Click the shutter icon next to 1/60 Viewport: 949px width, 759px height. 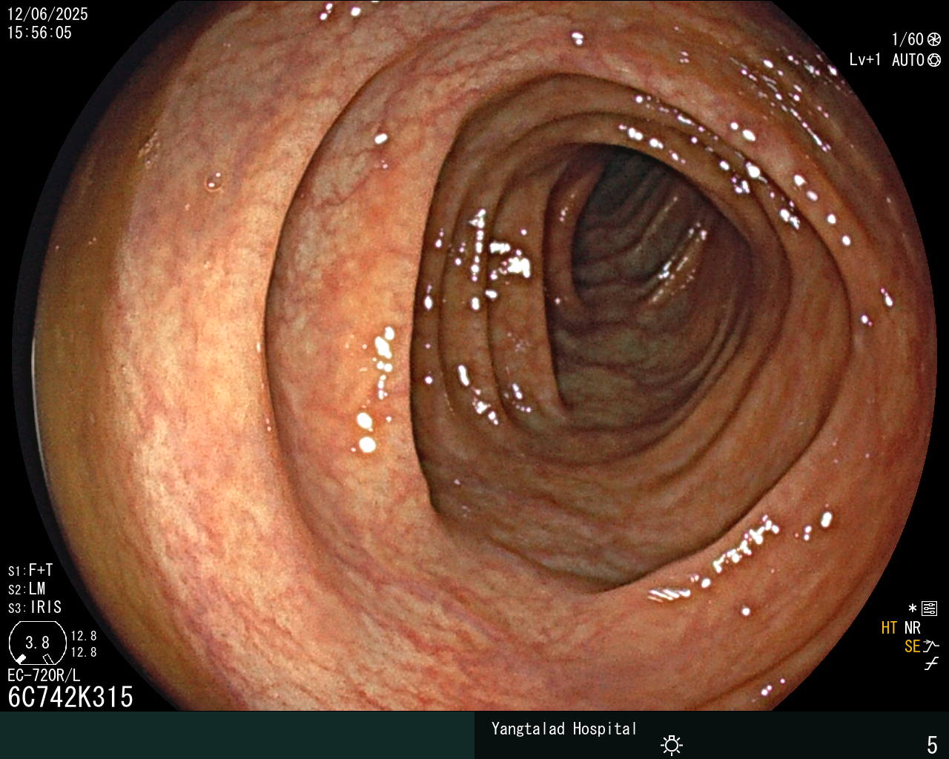click(x=934, y=39)
